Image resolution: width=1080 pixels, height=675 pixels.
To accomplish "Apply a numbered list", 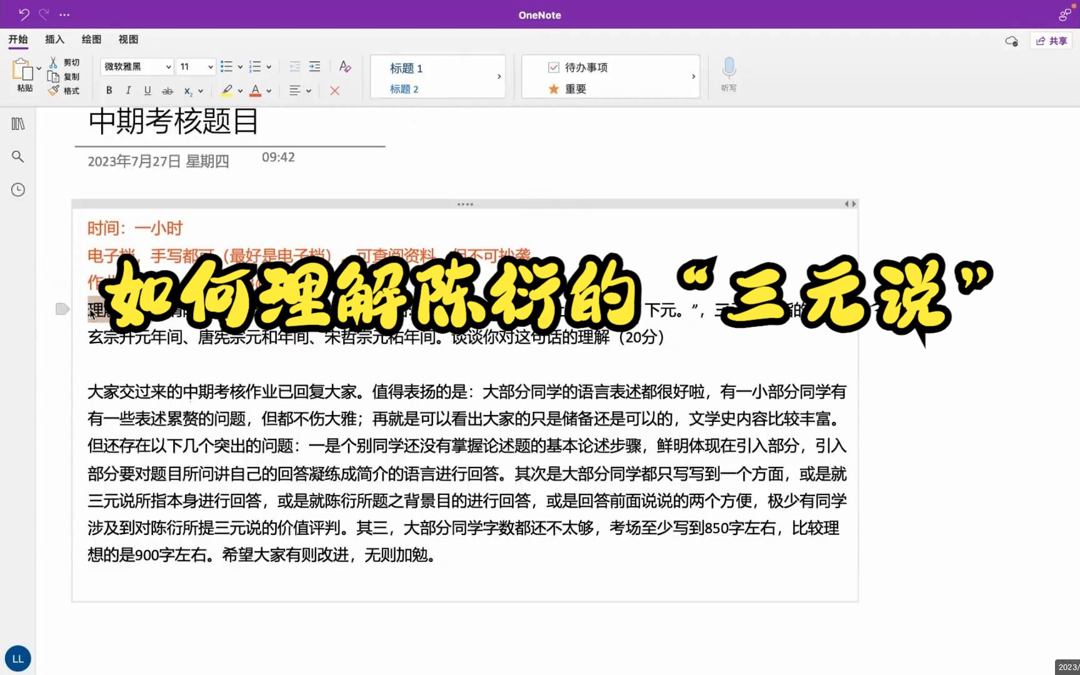I will pyautogui.click(x=254, y=66).
